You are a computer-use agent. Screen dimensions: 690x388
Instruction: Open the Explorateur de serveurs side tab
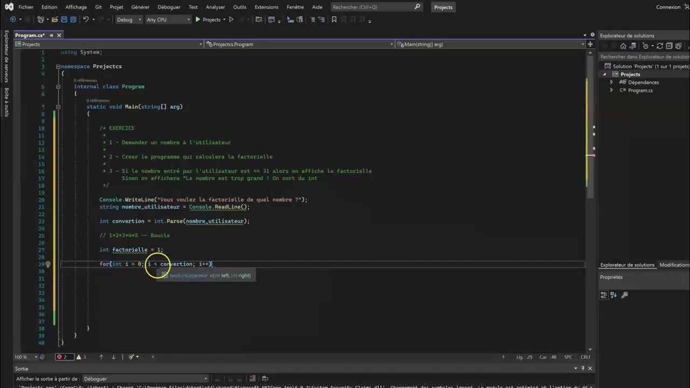(x=6, y=57)
